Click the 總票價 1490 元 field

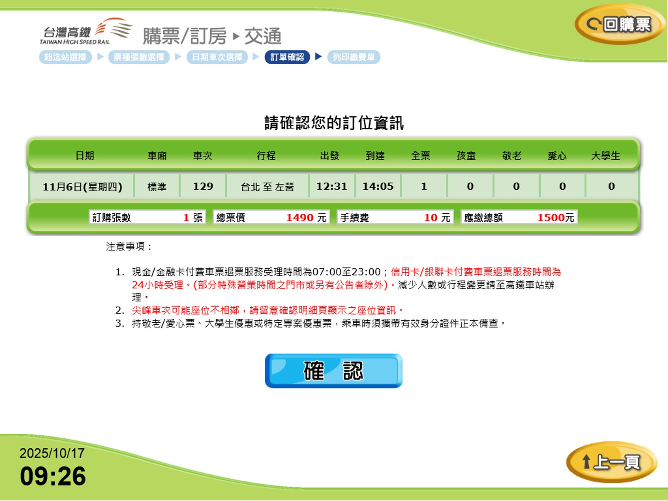pyautogui.click(x=271, y=217)
